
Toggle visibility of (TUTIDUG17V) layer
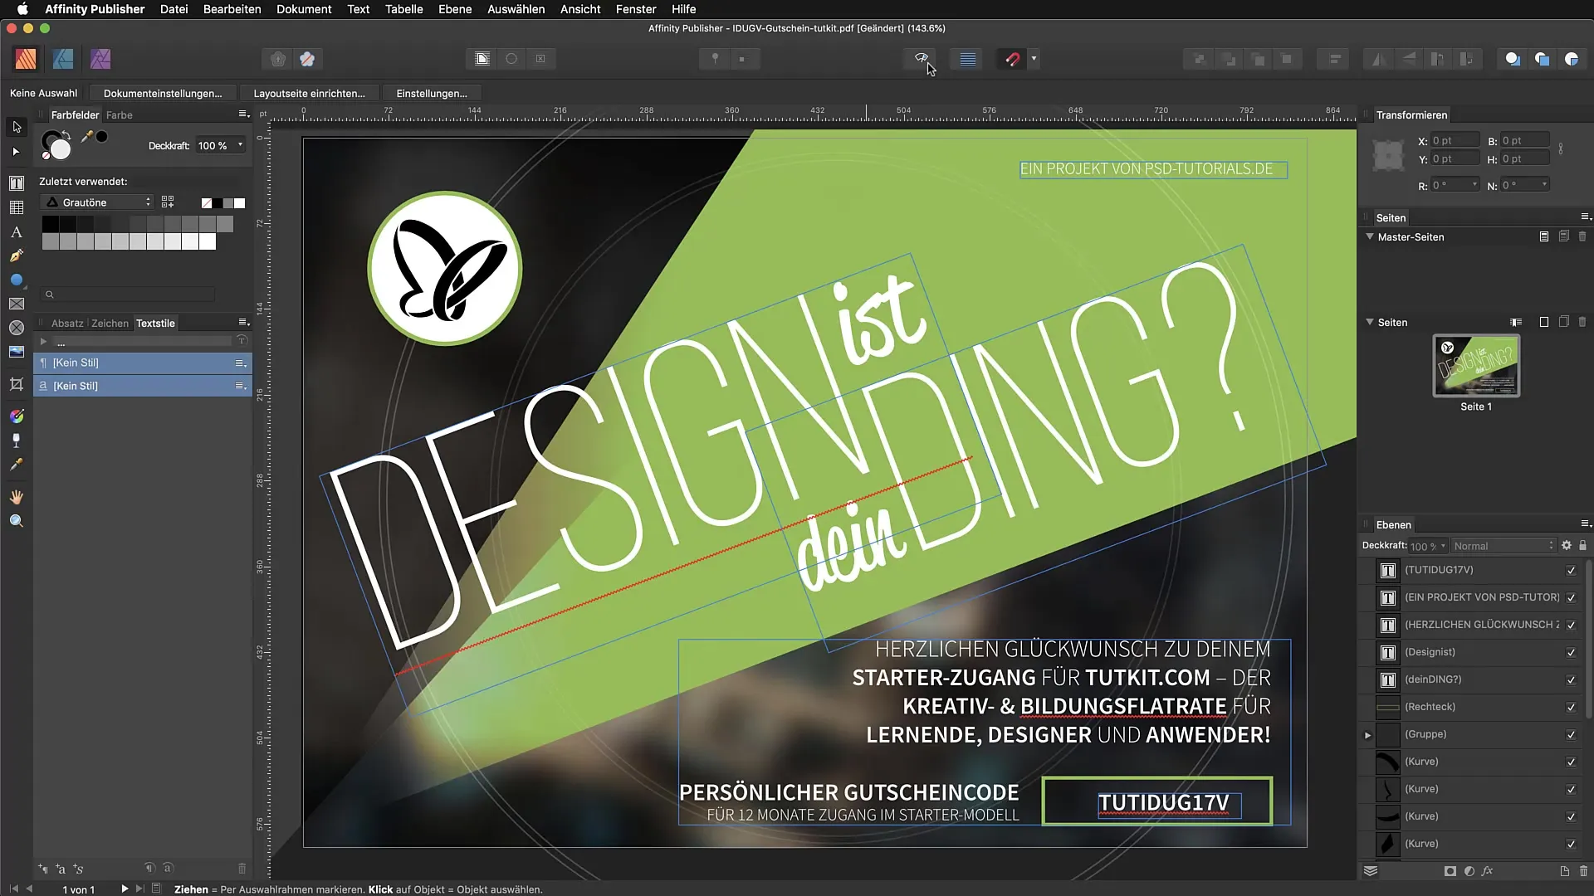pyautogui.click(x=1571, y=571)
